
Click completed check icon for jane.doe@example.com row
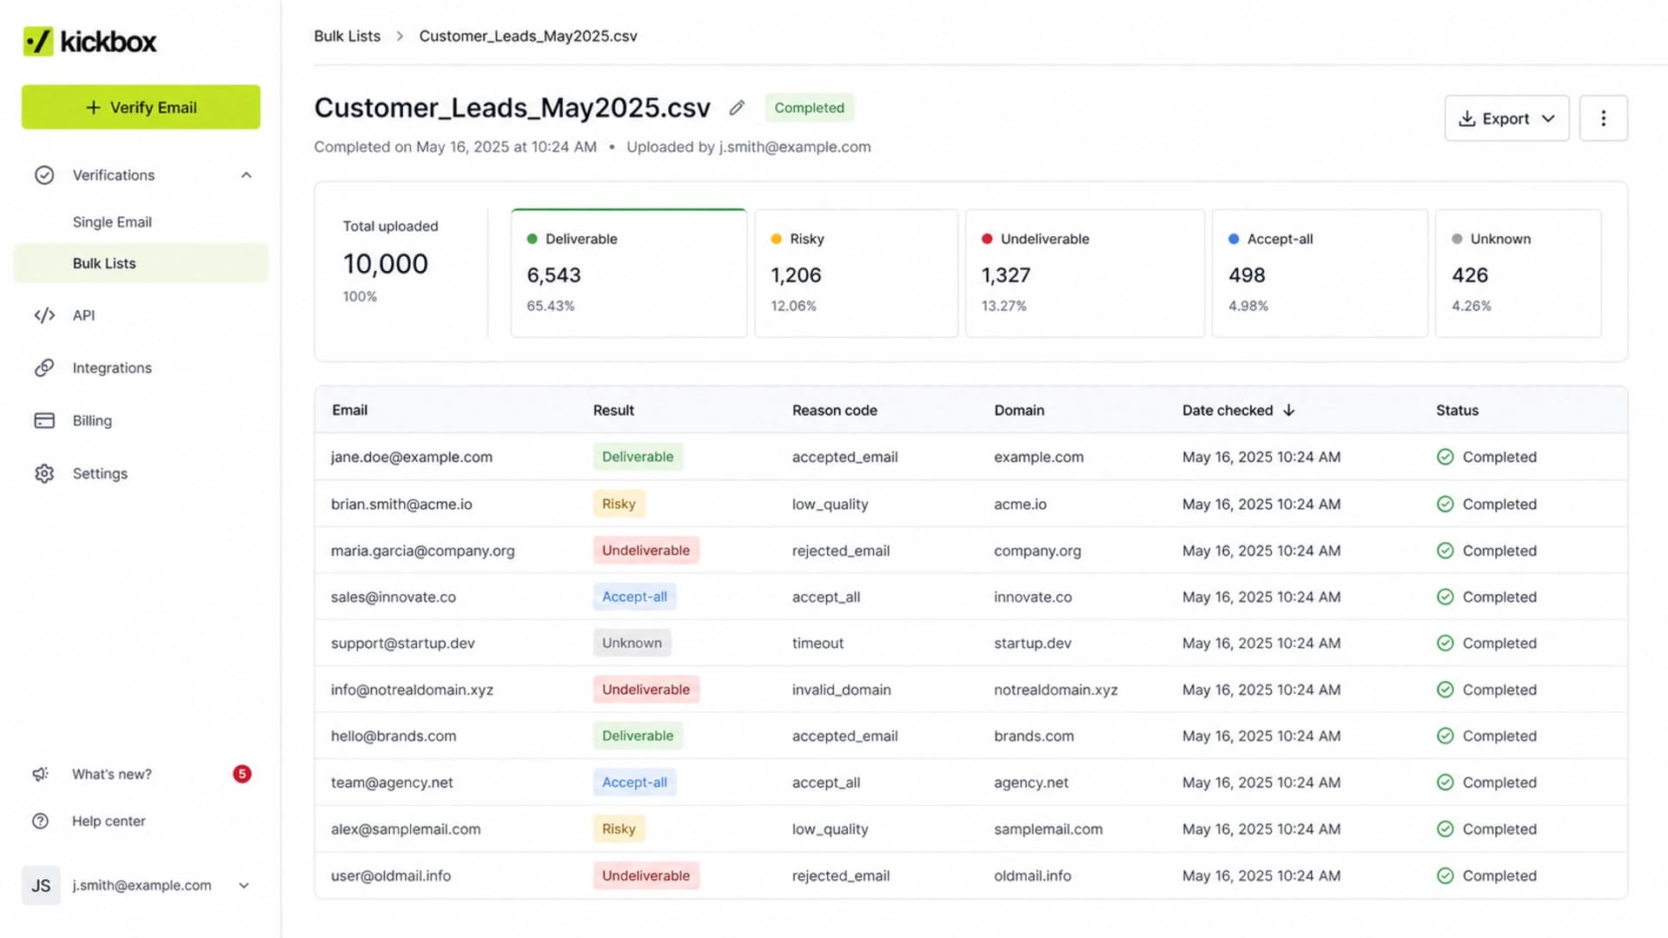tap(1445, 457)
